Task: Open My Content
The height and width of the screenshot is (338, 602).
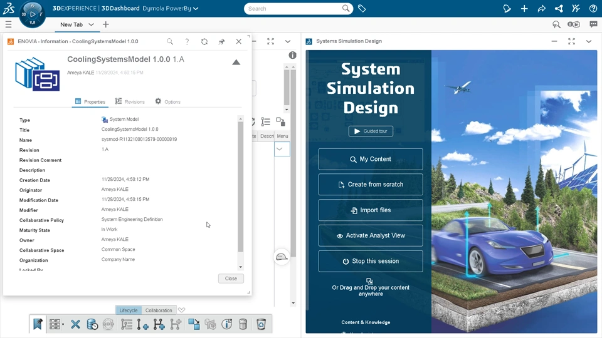Action: 371,159
